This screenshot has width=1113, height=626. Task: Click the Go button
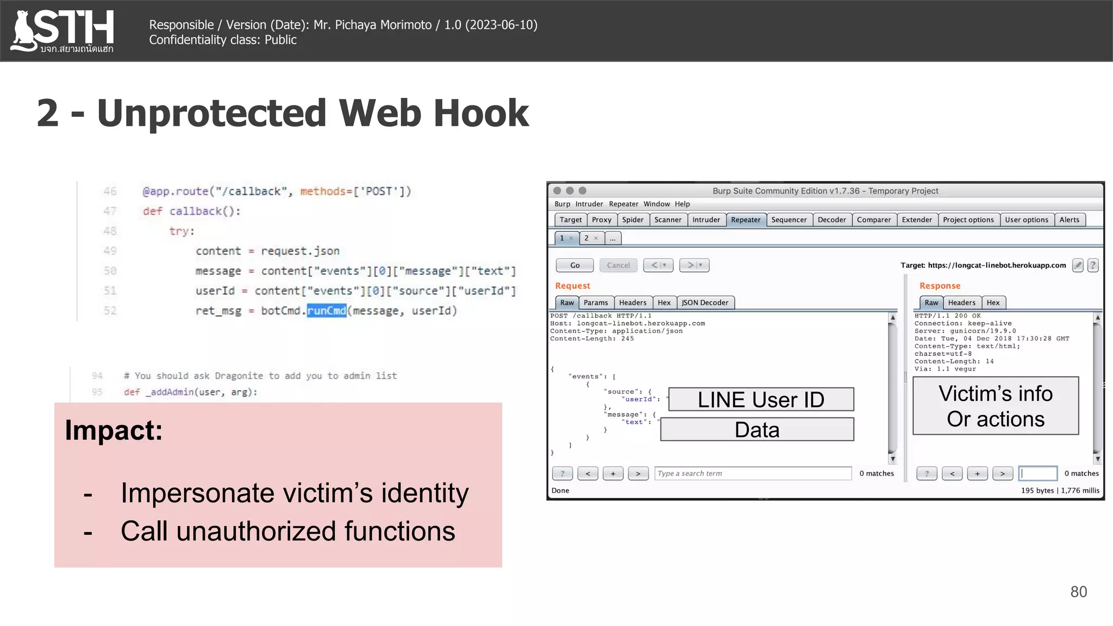coord(575,265)
